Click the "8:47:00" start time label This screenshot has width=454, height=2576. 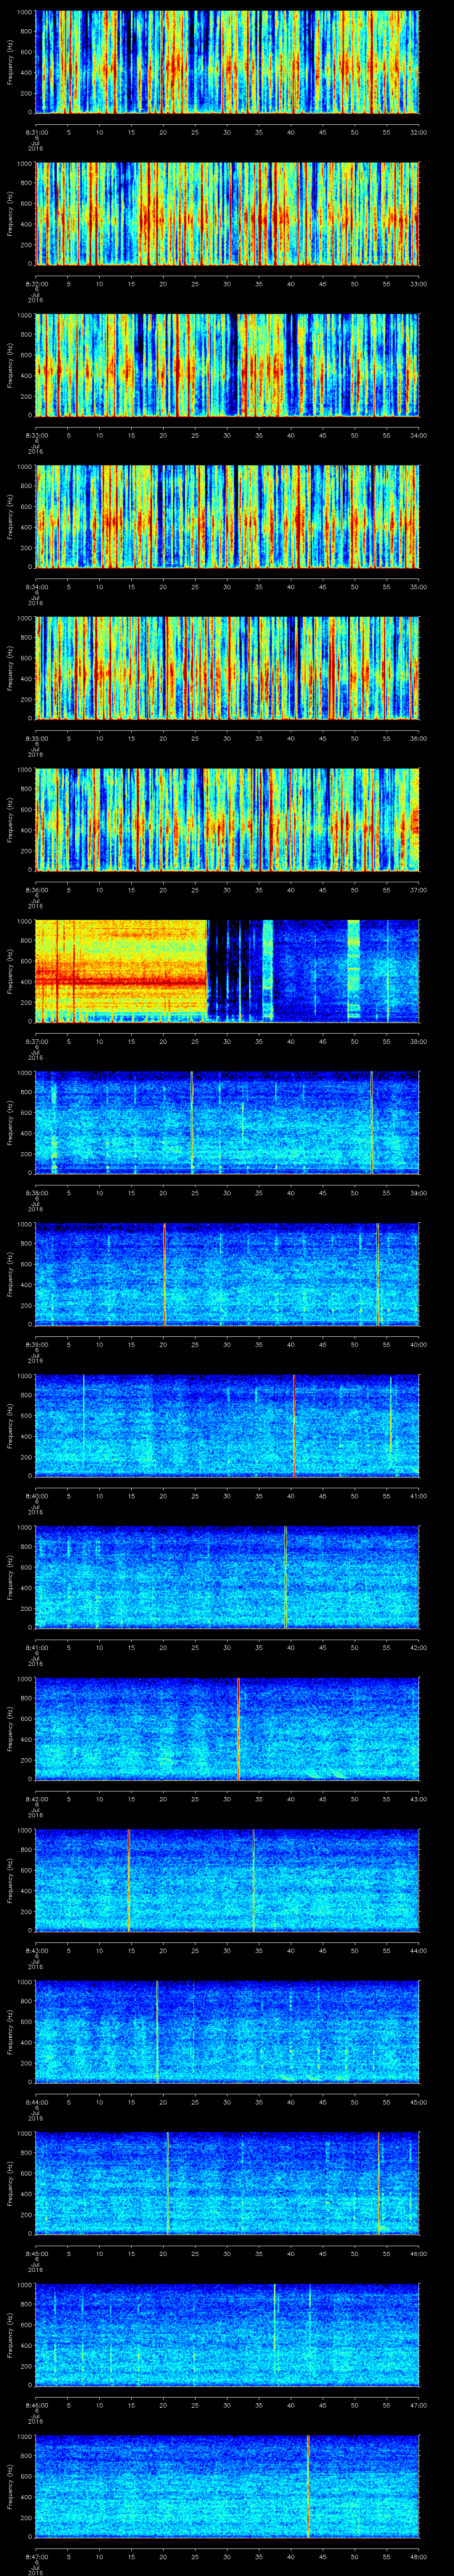[x=36, y=2556]
